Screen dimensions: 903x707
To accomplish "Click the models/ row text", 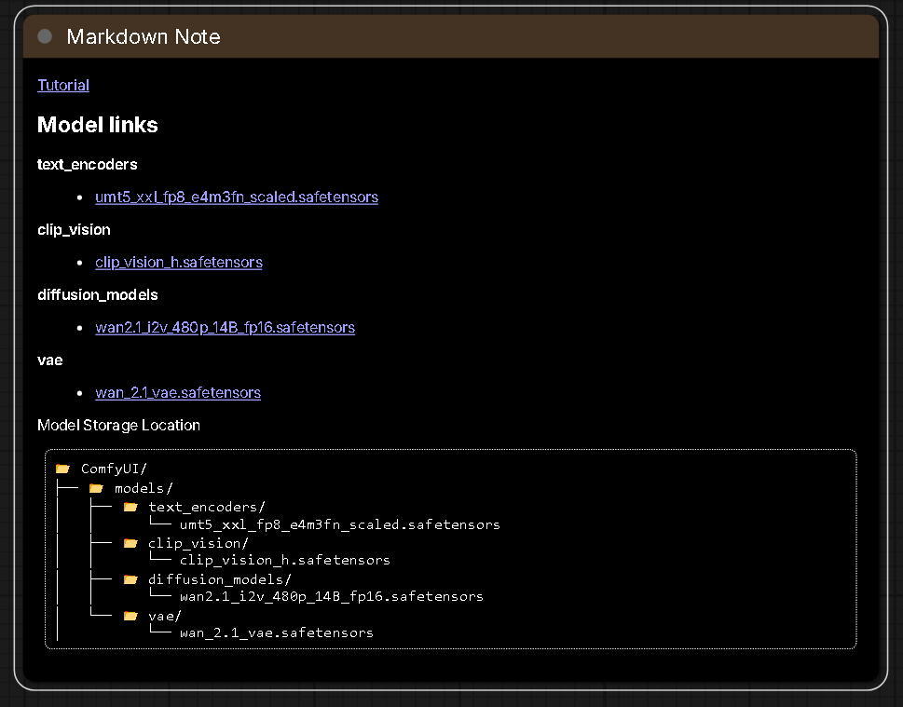I will pyautogui.click(x=144, y=488).
